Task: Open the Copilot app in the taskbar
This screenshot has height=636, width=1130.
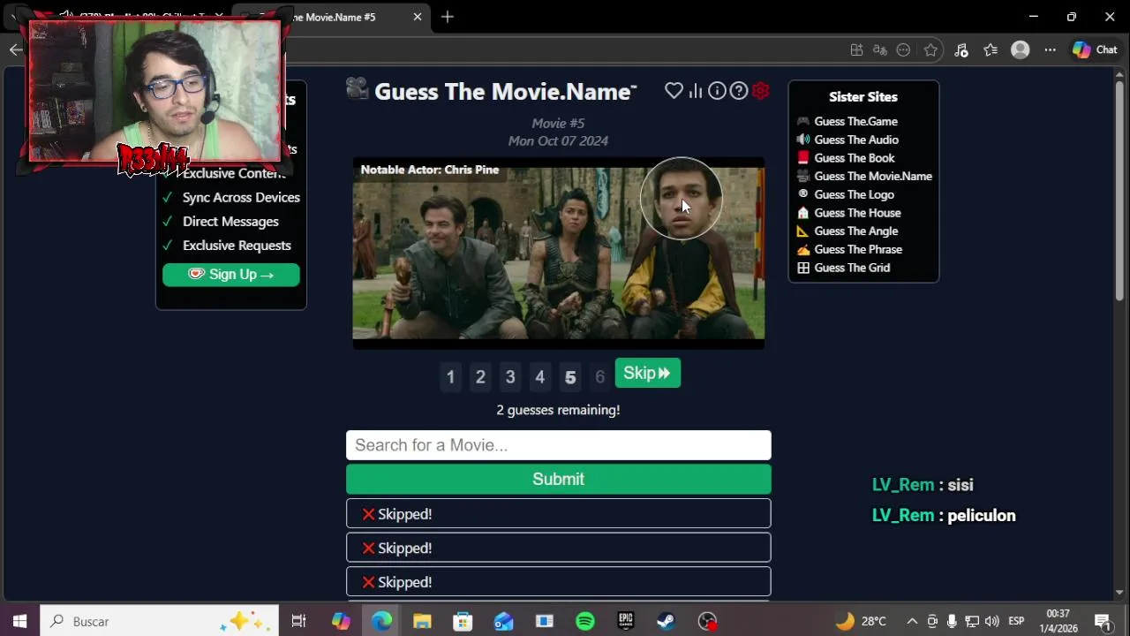Action: coord(341,622)
